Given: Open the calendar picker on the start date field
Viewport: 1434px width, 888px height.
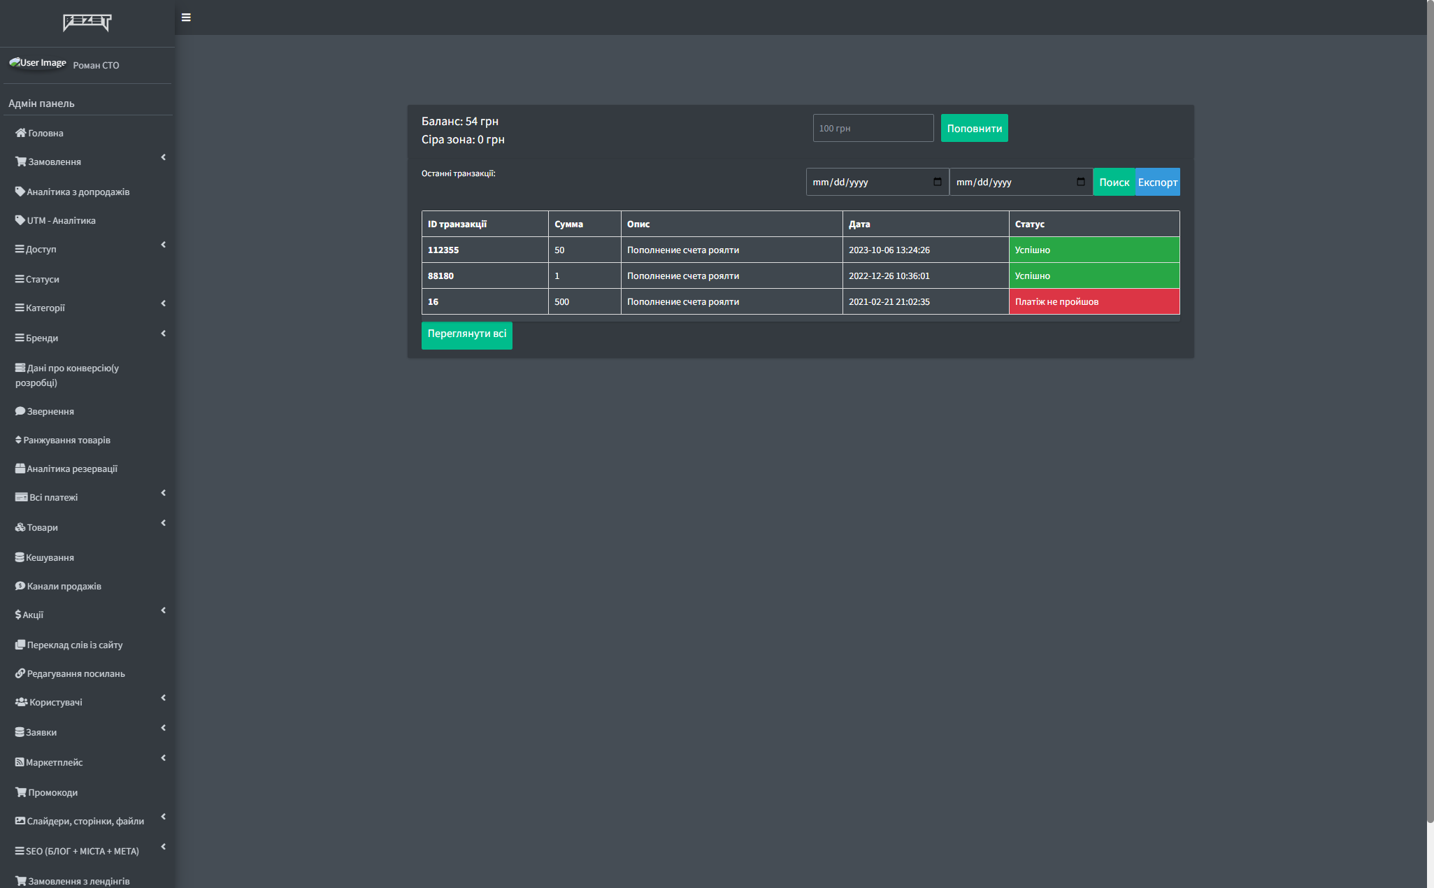Looking at the screenshot, I should [x=938, y=182].
